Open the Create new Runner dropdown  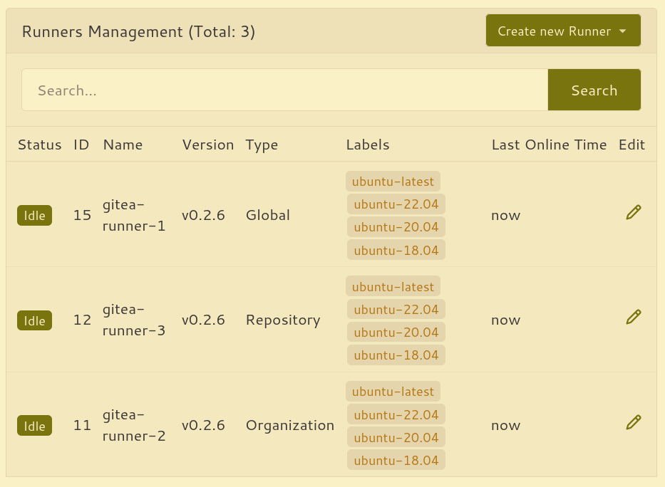tap(562, 31)
